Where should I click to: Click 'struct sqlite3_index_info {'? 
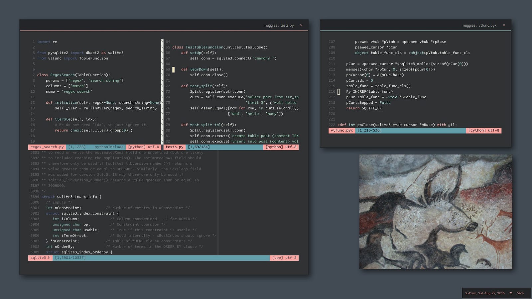71,197
